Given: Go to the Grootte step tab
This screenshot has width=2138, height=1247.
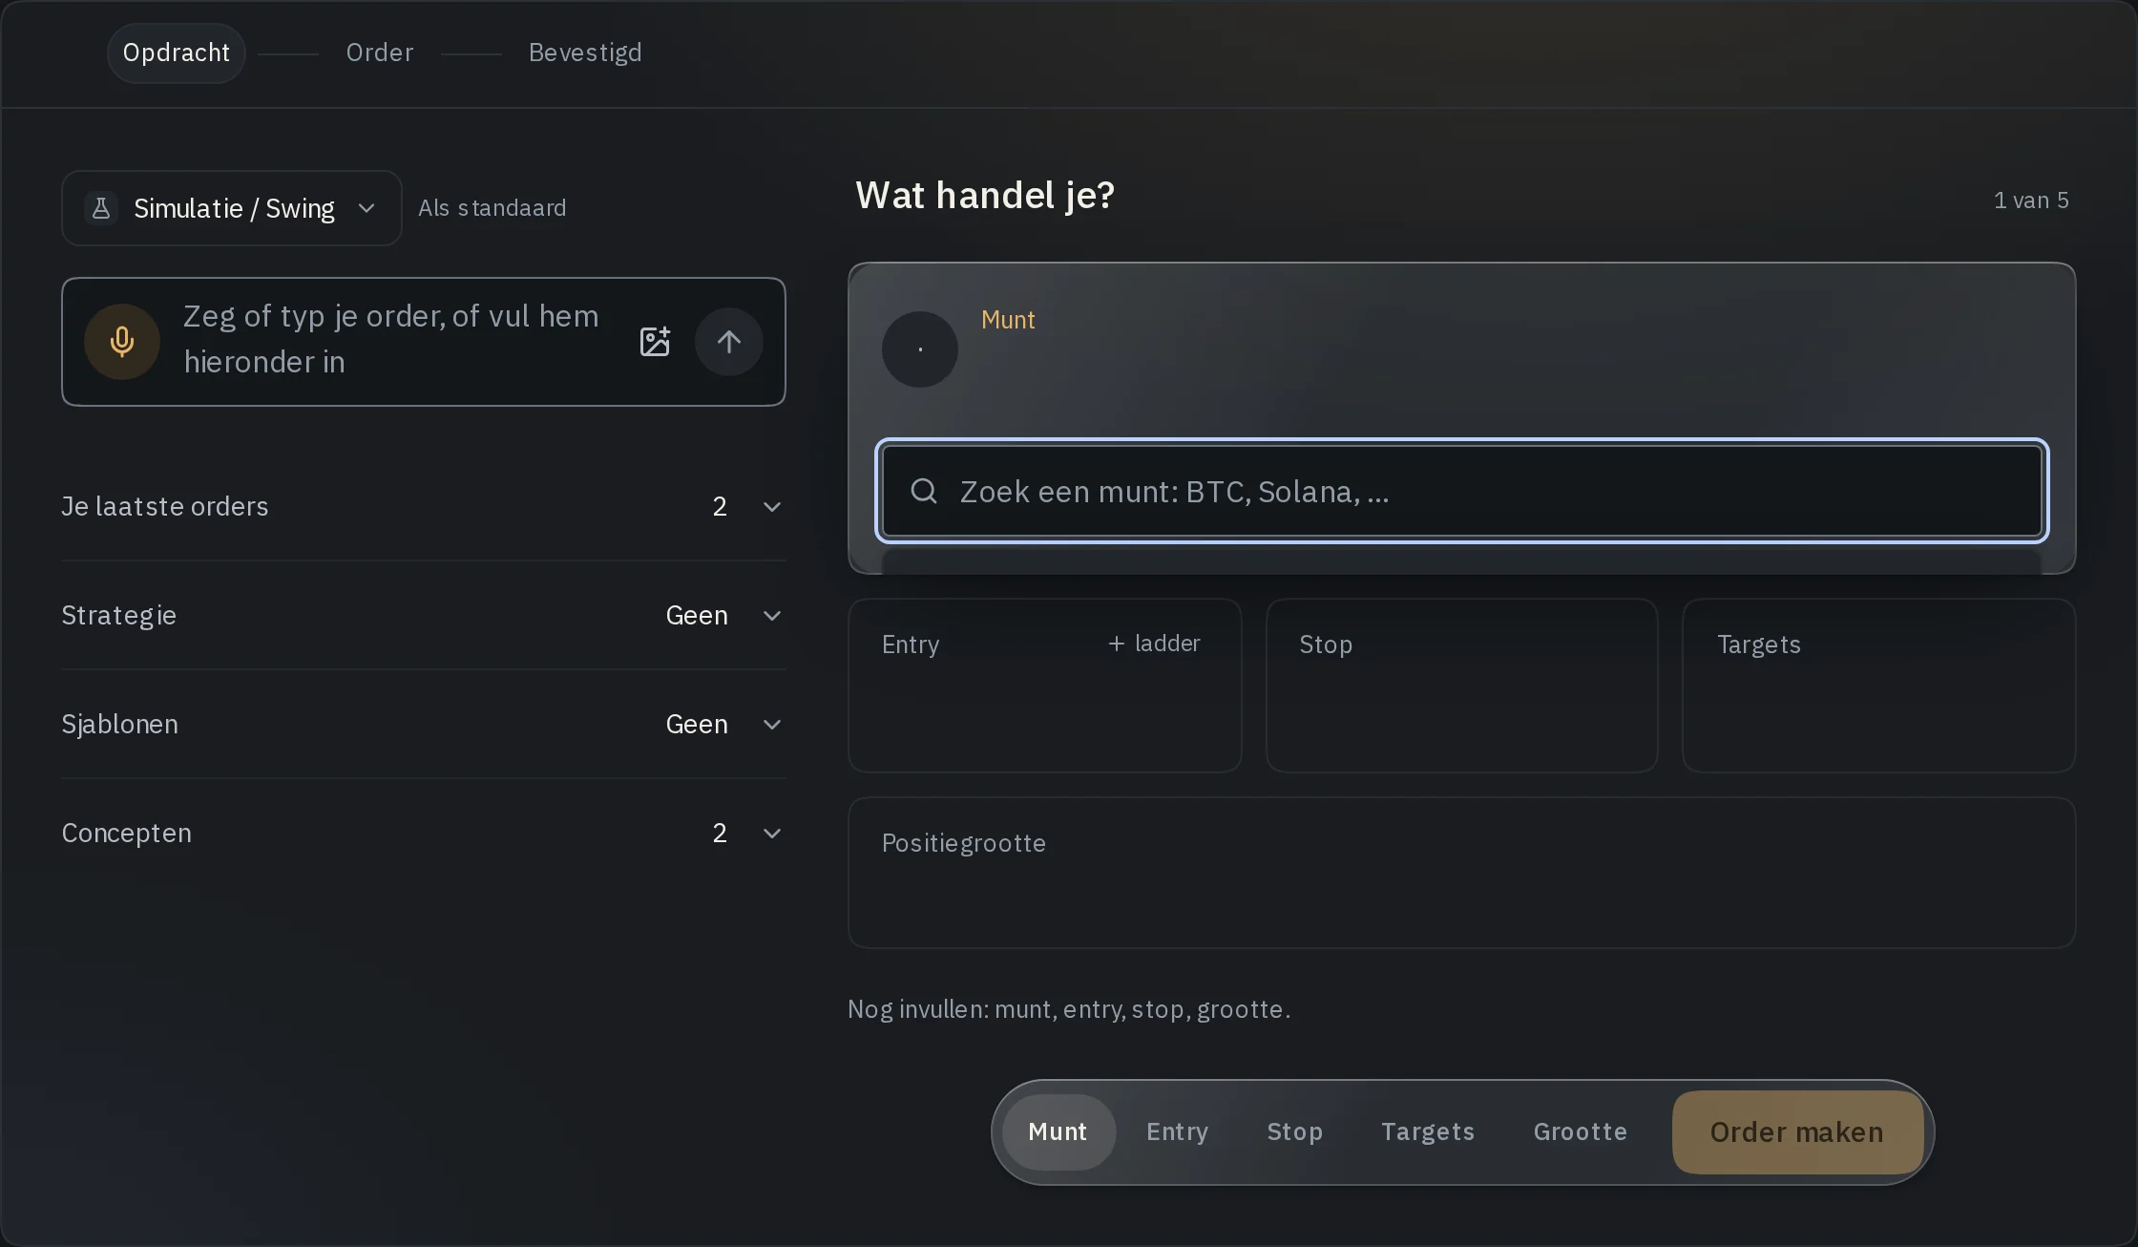Looking at the screenshot, I should coord(1581,1131).
